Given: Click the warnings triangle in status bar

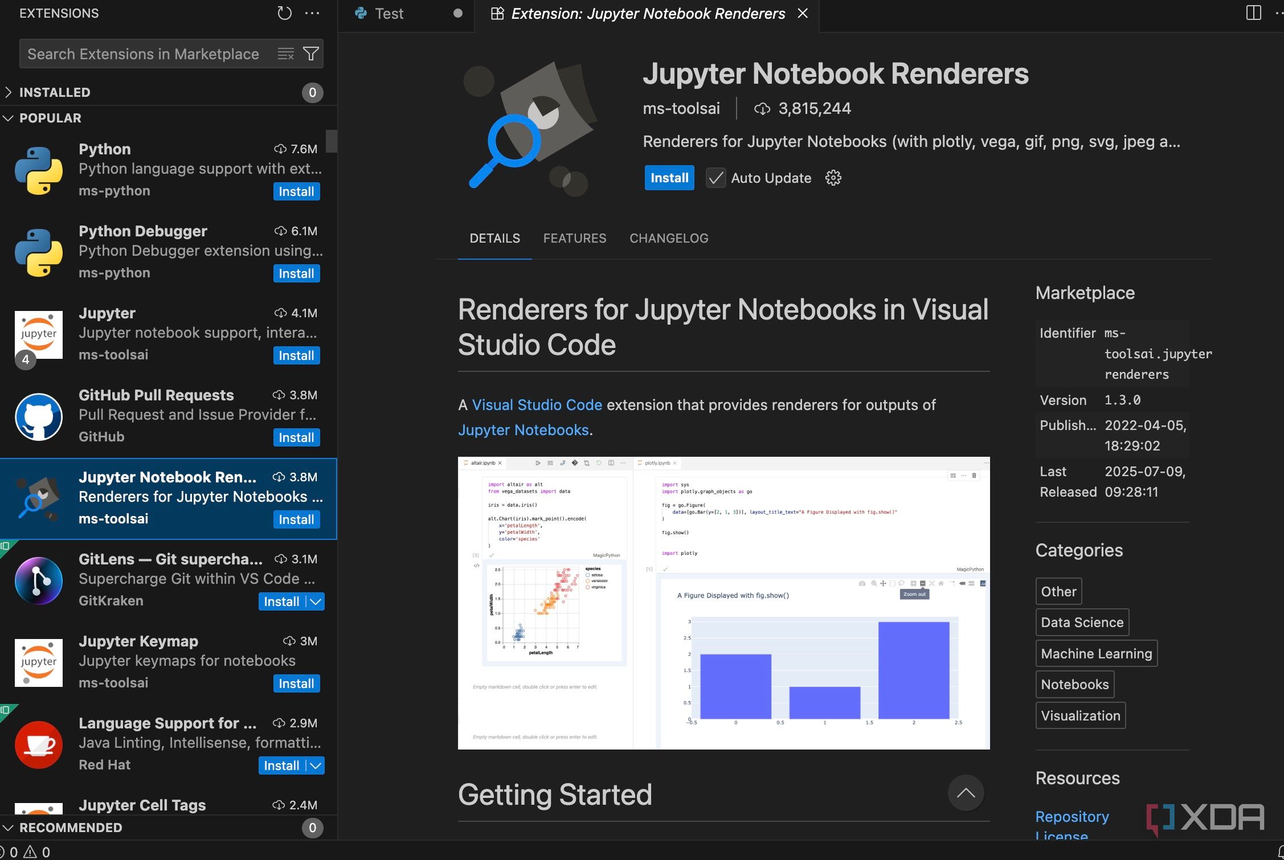Looking at the screenshot, I should click(31, 852).
